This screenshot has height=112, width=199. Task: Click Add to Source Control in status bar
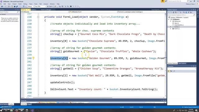(190, 107)
